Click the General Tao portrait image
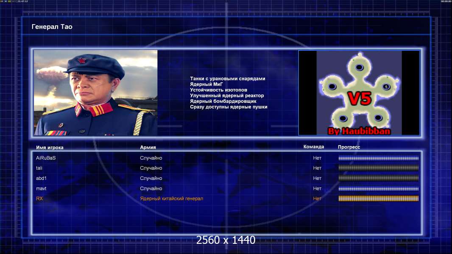The image size is (452, 254). [96, 93]
